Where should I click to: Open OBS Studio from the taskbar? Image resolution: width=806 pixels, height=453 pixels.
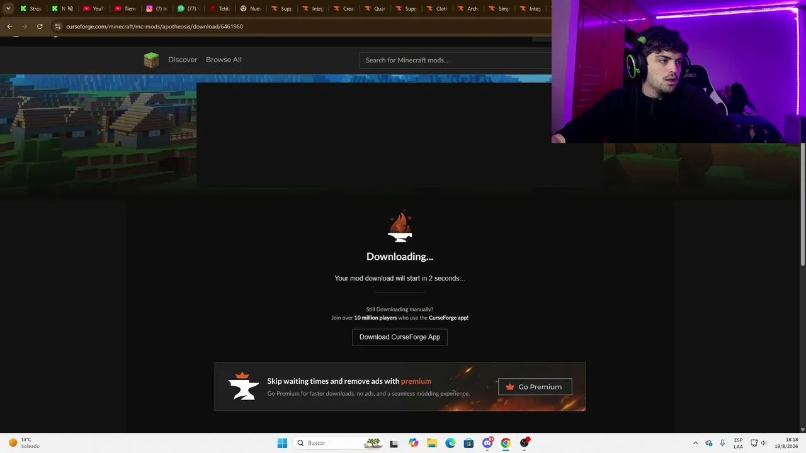point(525,443)
